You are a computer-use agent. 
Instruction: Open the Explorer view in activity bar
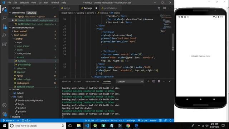point(4,9)
